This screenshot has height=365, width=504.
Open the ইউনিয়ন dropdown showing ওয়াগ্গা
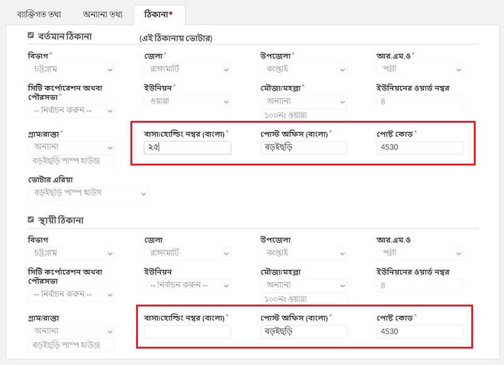187,101
